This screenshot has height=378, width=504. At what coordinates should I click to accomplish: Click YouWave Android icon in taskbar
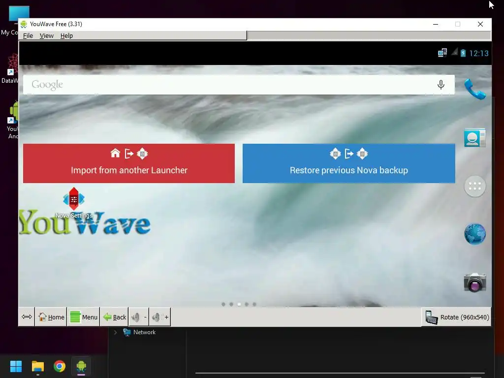81,366
